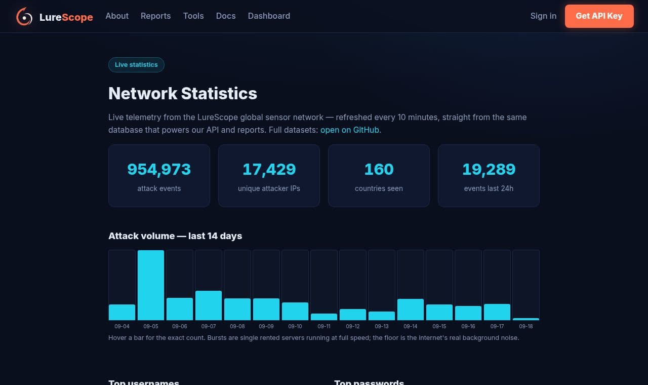Click the LureScope brand name text

point(66,17)
